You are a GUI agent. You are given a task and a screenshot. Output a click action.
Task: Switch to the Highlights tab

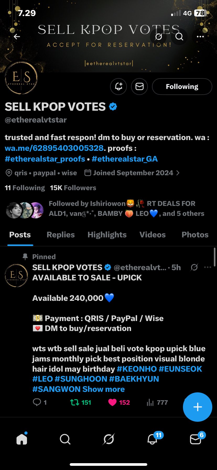[107, 235]
